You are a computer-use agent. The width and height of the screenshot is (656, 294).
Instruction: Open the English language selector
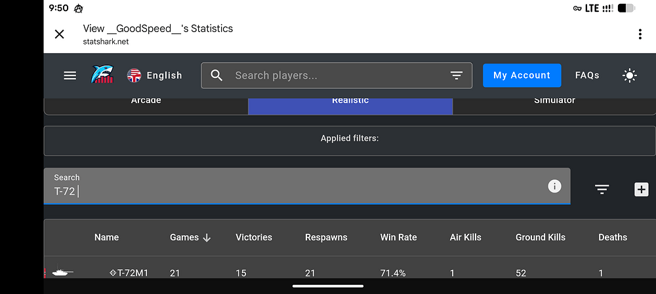coord(155,75)
